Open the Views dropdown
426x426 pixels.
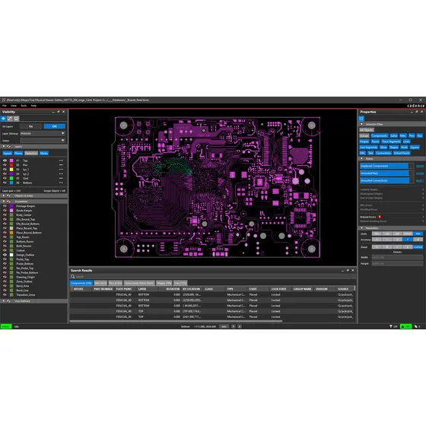click(x=43, y=141)
